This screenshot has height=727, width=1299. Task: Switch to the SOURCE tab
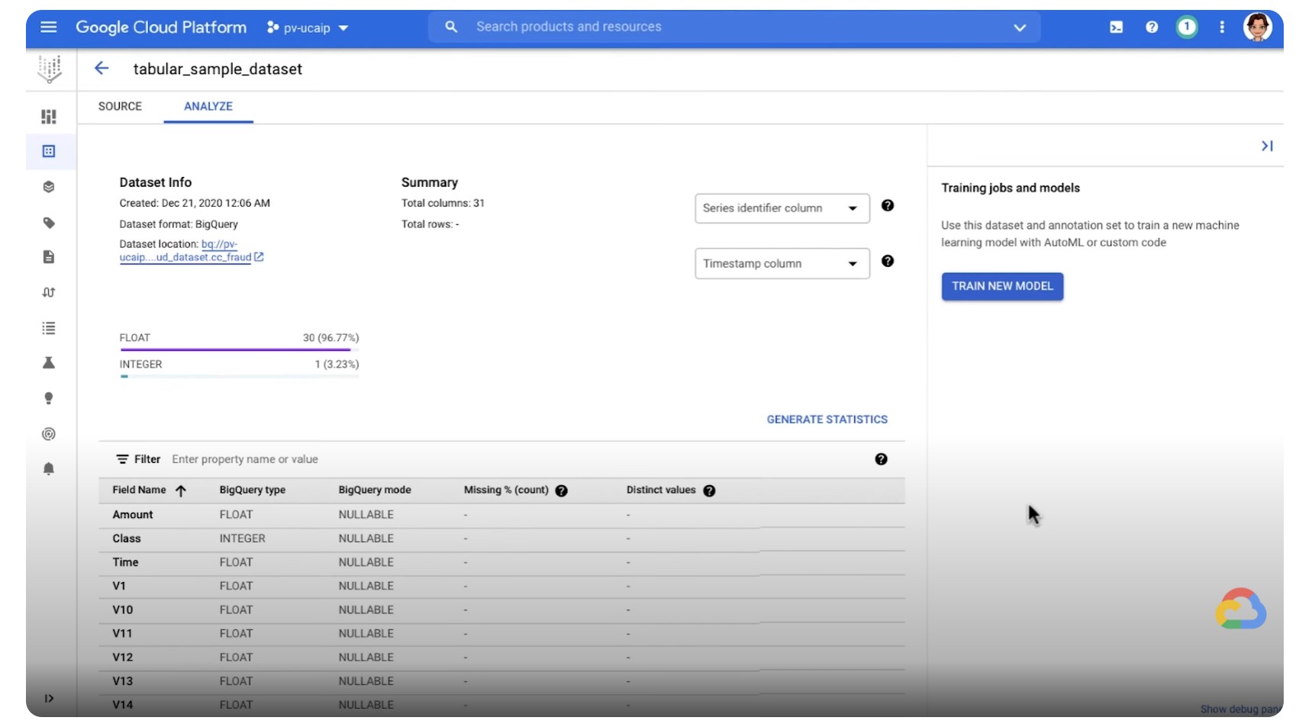click(120, 106)
